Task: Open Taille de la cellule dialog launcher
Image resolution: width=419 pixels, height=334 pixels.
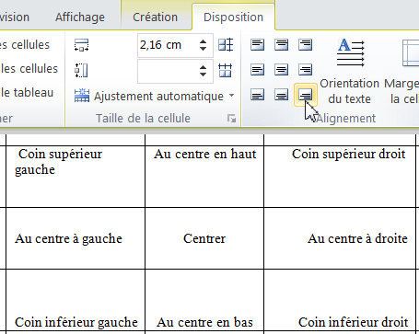Action: [x=232, y=118]
